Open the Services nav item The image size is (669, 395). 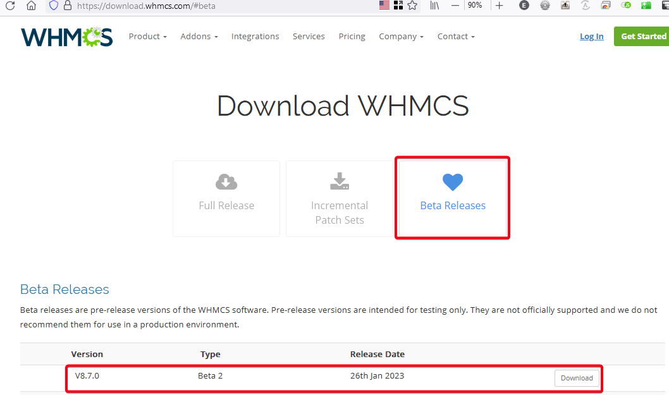pyautogui.click(x=309, y=37)
